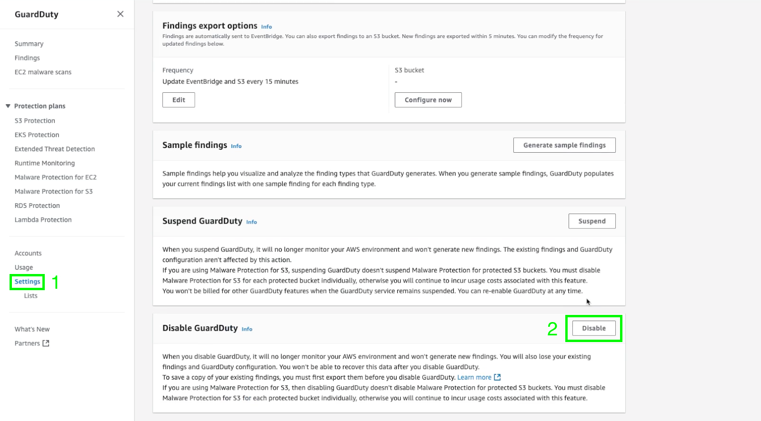Open Info for Suspend GuardDuty
Screen dimensions: 761x421
click(x=251, y=222)
